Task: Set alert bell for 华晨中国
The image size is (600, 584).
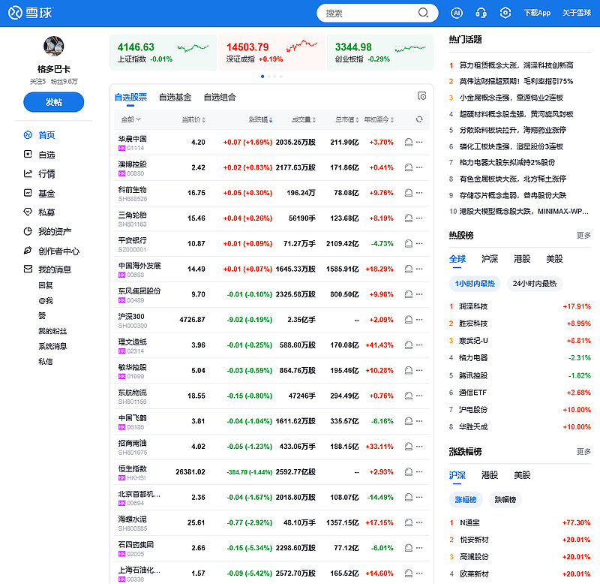Action: tap(409, 142)
